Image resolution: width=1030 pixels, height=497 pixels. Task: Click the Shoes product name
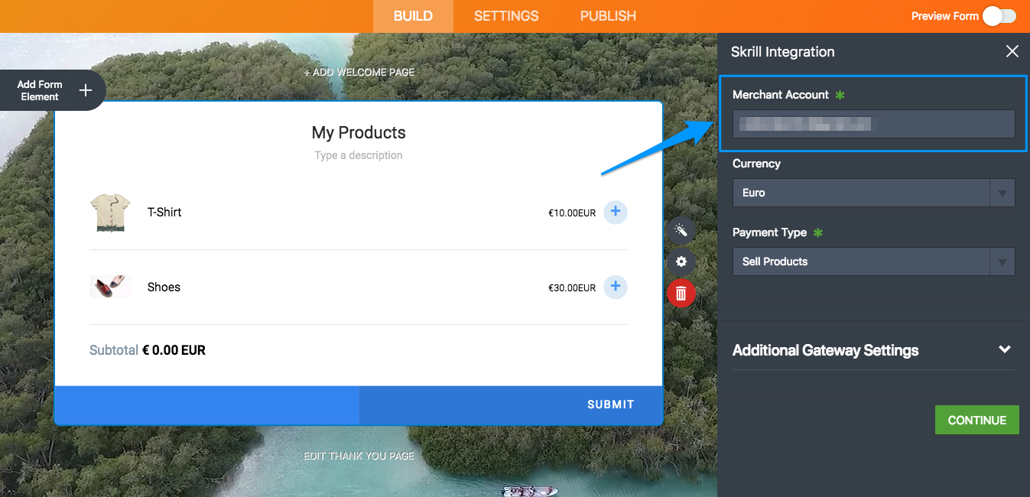(x=164, y=287)
